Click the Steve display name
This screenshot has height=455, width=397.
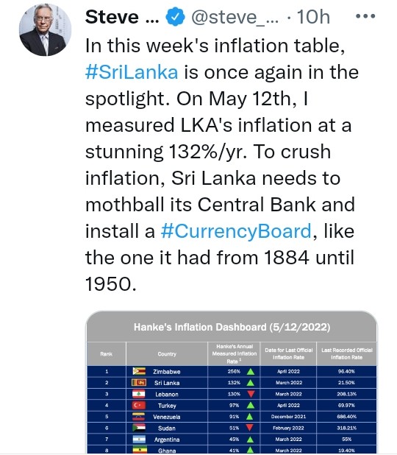tap(122, 17)
